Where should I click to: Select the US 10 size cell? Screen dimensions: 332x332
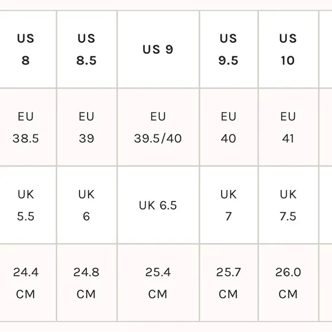click(288, 49)
